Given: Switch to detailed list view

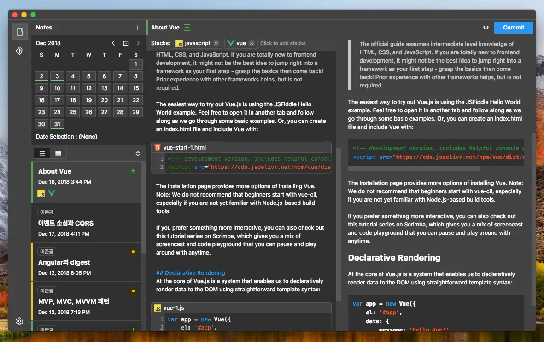Looking at the screenshot, I should coord(58,153).
